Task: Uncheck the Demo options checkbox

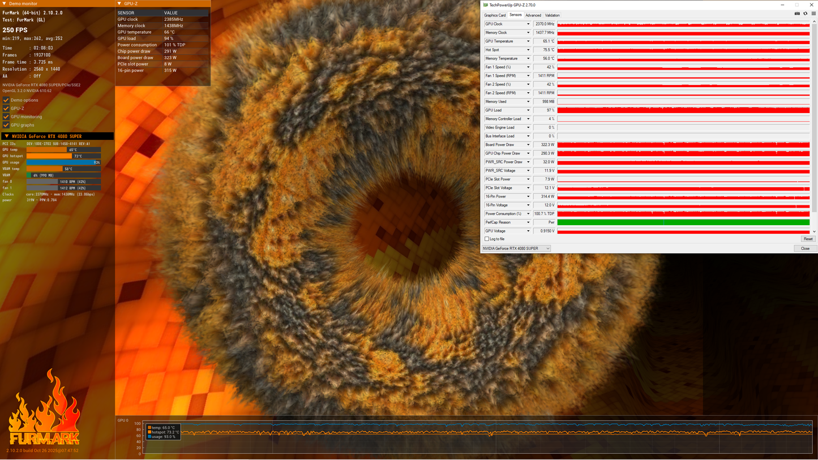Action: [x=6, y=100]
